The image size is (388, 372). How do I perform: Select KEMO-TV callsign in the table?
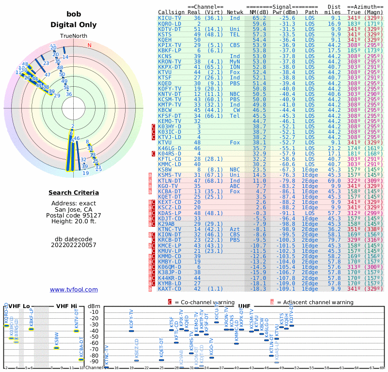click(x=169, y=121)
